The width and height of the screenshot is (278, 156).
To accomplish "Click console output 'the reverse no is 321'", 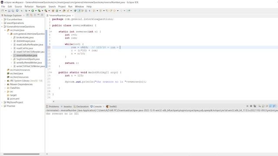I will pyautogui.click(x=62, y=114).
